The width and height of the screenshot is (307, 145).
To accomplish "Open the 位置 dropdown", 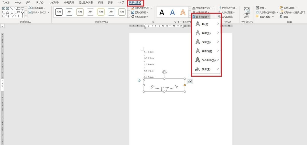I will point(261,8).
